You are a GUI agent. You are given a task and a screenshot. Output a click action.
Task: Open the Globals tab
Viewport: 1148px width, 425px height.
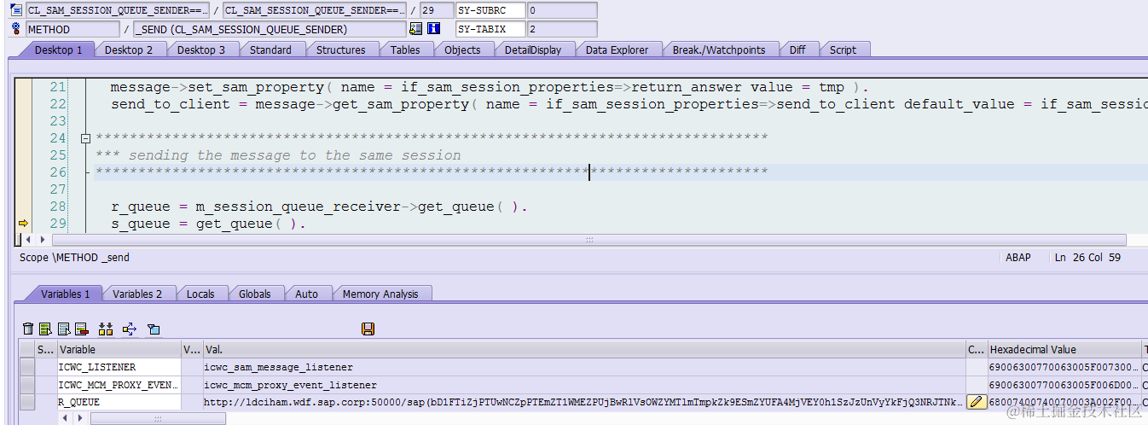tap(255, 294)
